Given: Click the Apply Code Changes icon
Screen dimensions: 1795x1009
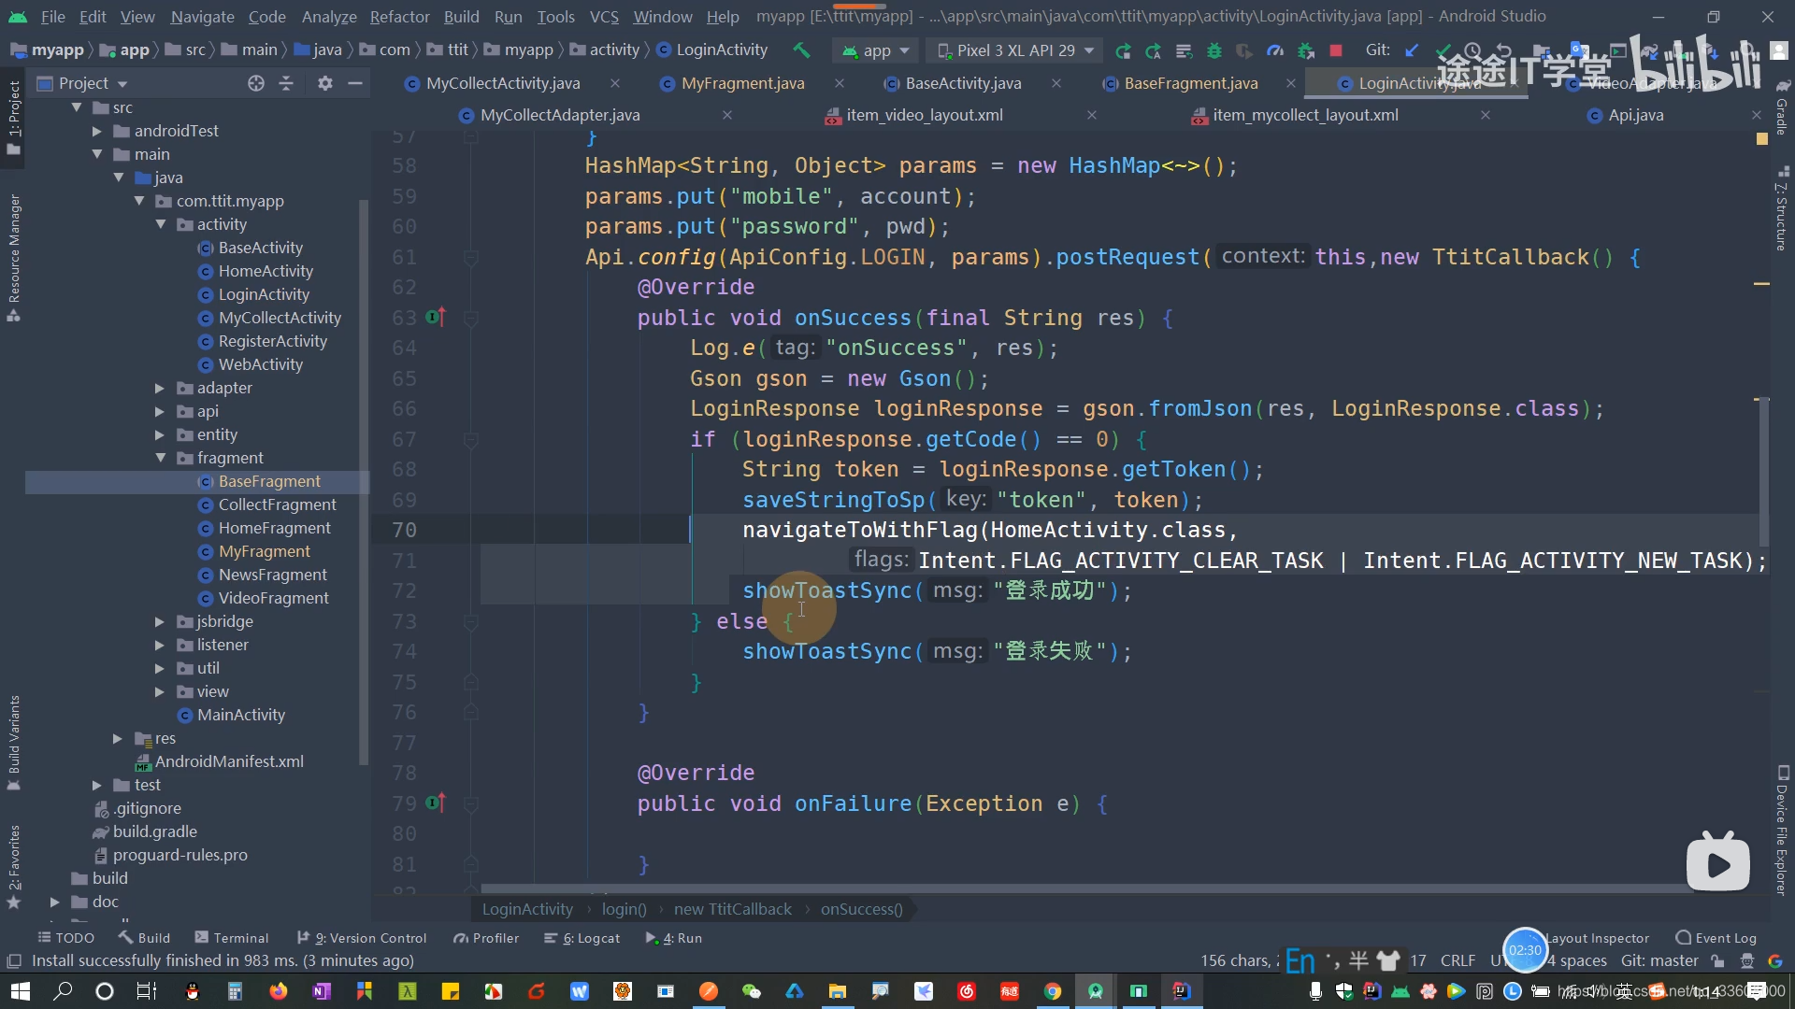Looking at the screenshot, I should (1184, 50).
